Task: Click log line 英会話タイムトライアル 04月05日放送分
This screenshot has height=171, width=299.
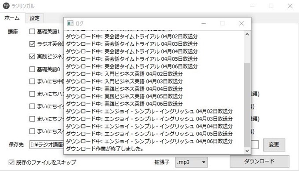Action: click(132, 59)
